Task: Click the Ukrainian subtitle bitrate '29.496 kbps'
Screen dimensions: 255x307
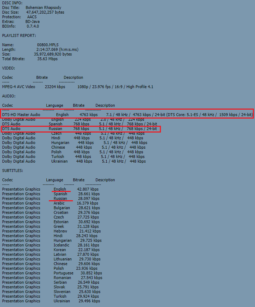Action: [89, 301]
